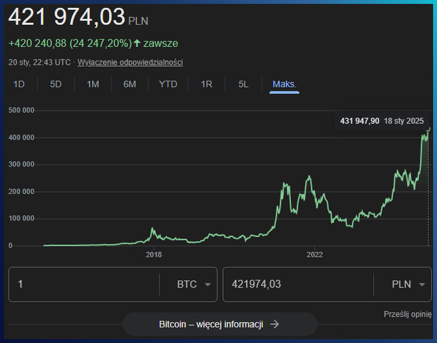The height and width of the screenshot is (343, 437).
Task: Click the 200 000 y-axis label
Action: click(21, 191)
